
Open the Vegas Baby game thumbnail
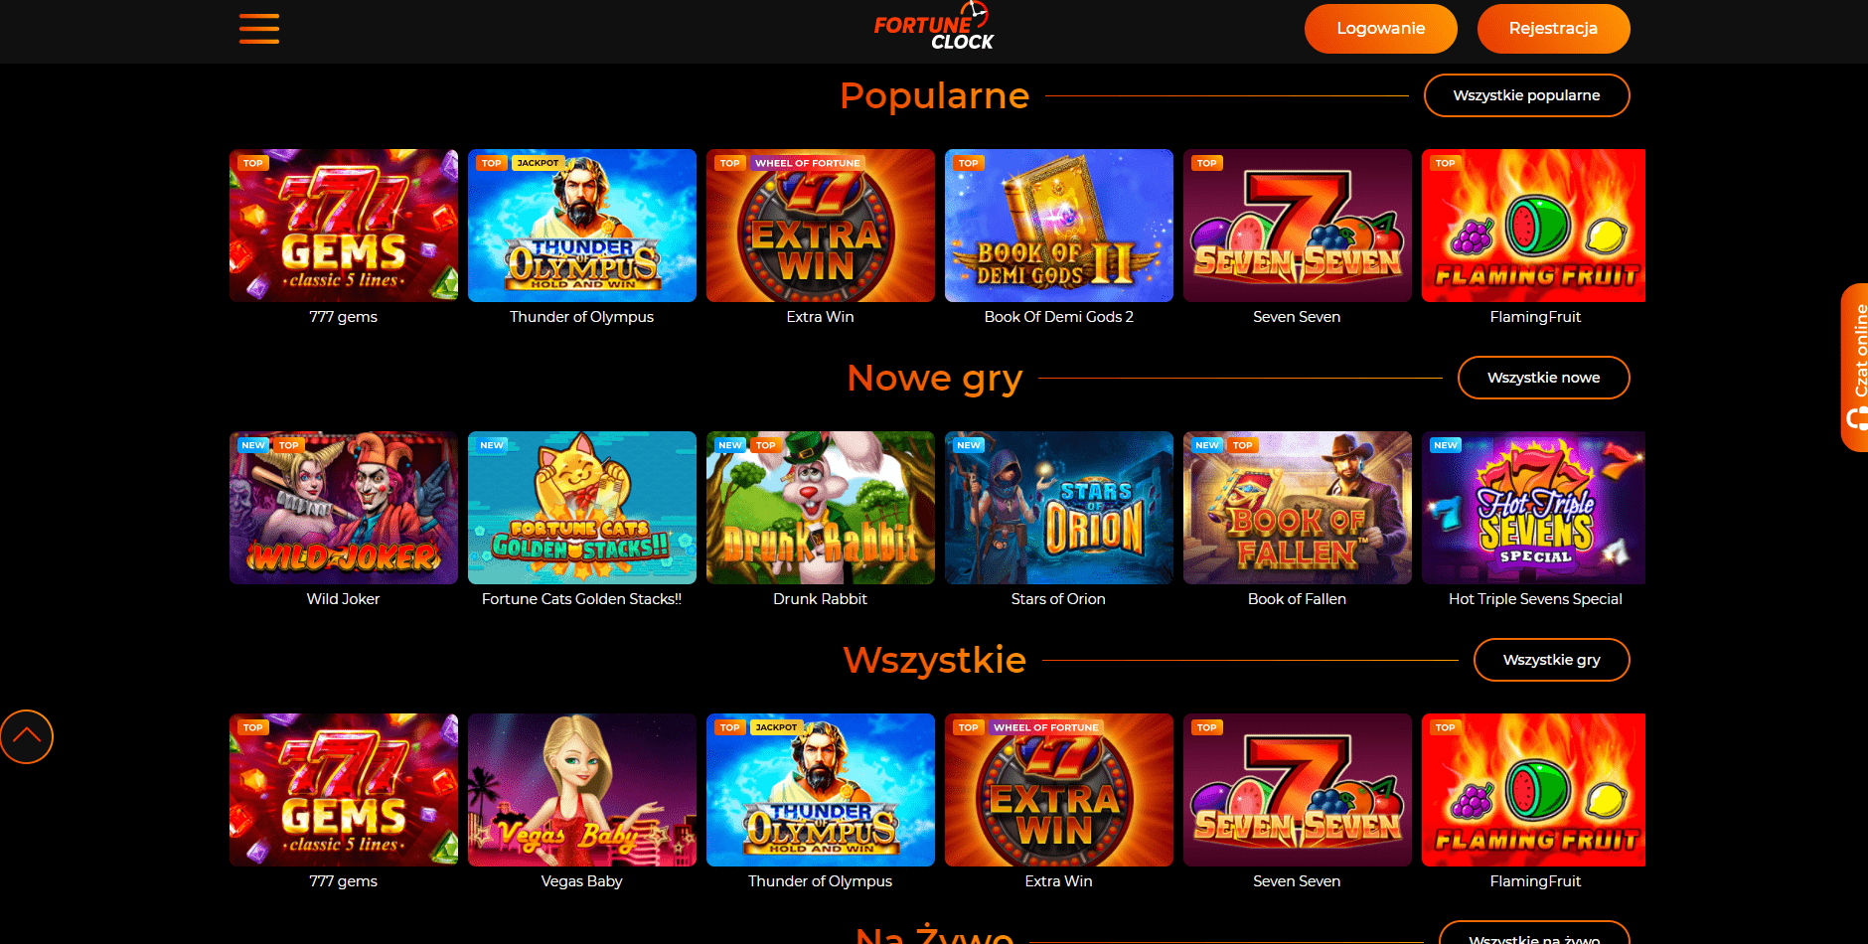581,790
